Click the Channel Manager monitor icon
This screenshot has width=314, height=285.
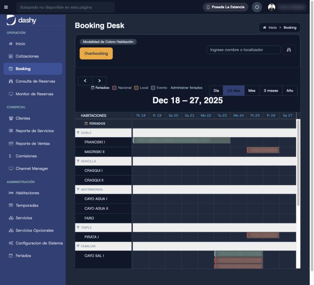tap(11, 169)
